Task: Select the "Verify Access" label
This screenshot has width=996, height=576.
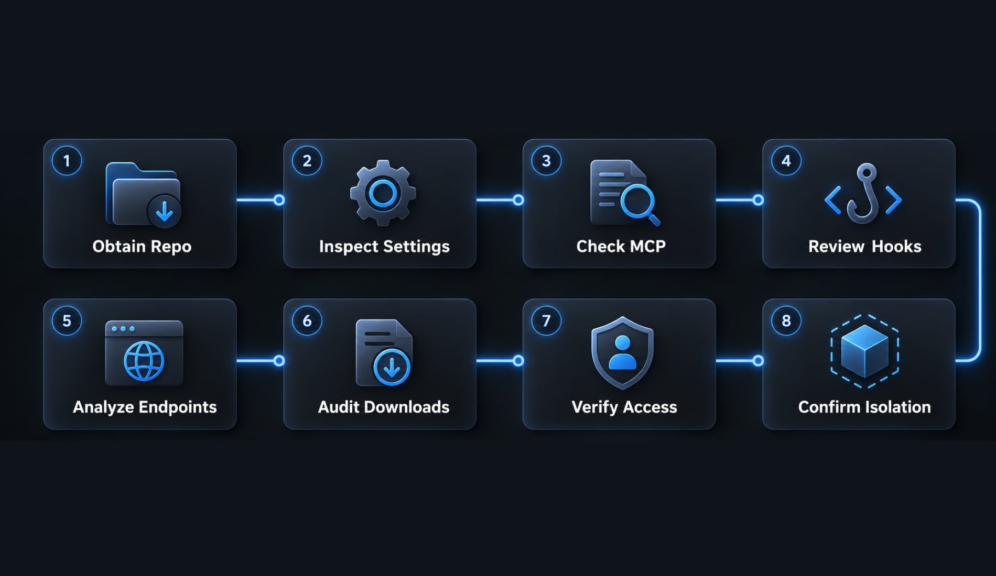Action: coord(624,407)
